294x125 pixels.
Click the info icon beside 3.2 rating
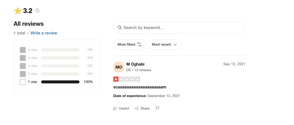(x=37, y=11)
